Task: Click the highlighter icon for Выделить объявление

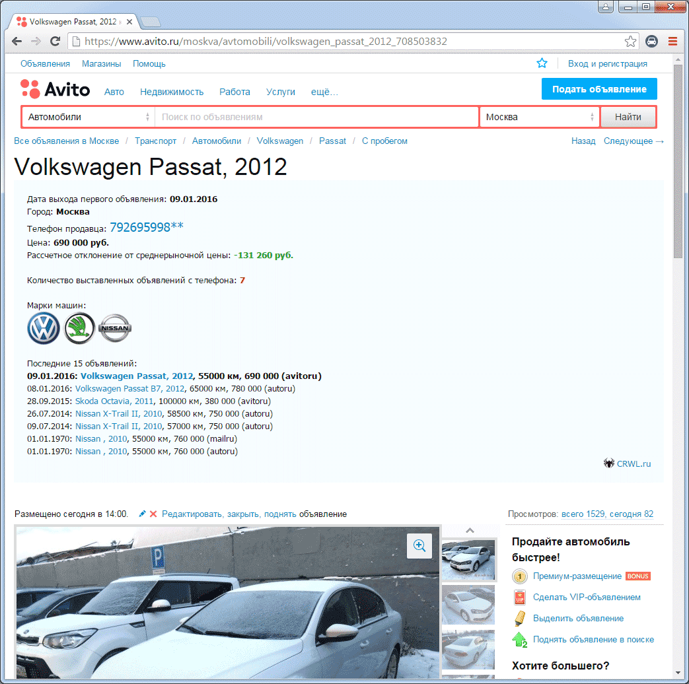Action: pyautogui.click(x=520, y=619)
